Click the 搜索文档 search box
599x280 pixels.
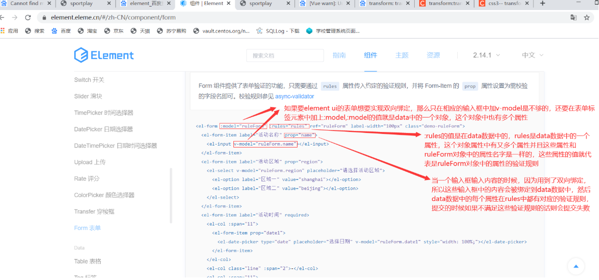click(285, 55)
